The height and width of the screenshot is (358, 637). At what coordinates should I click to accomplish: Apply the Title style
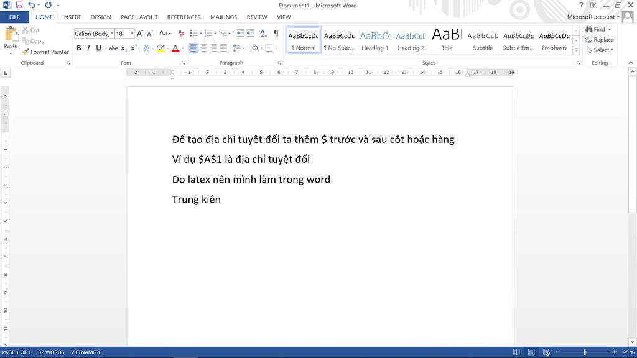click(447, 40)
